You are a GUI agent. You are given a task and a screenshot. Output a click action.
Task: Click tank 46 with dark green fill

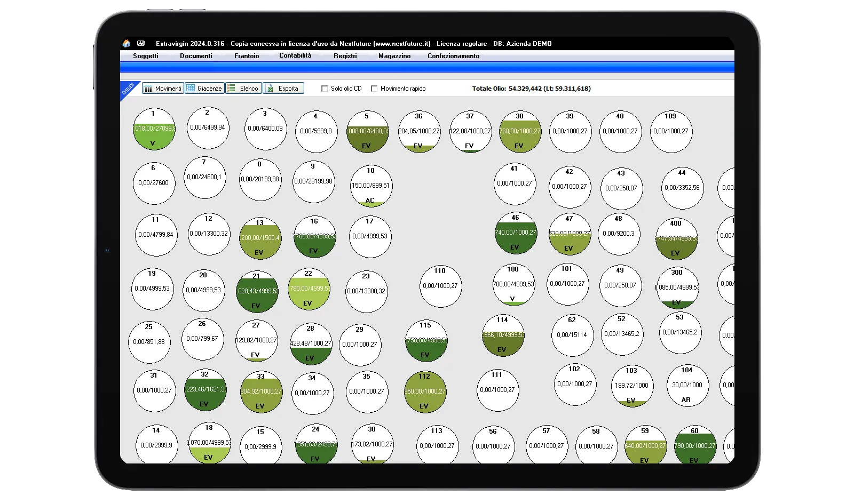click(516, 233)
